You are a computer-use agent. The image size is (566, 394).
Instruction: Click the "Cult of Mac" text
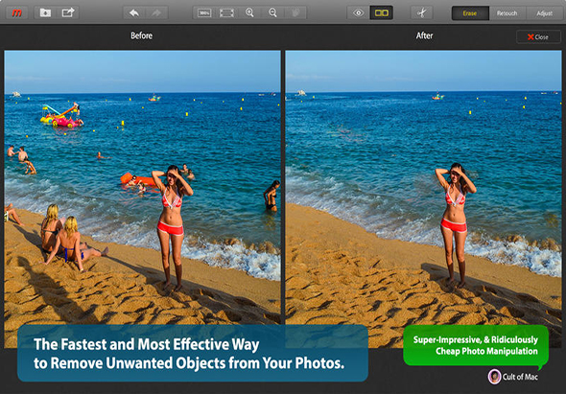pos(520,377)
